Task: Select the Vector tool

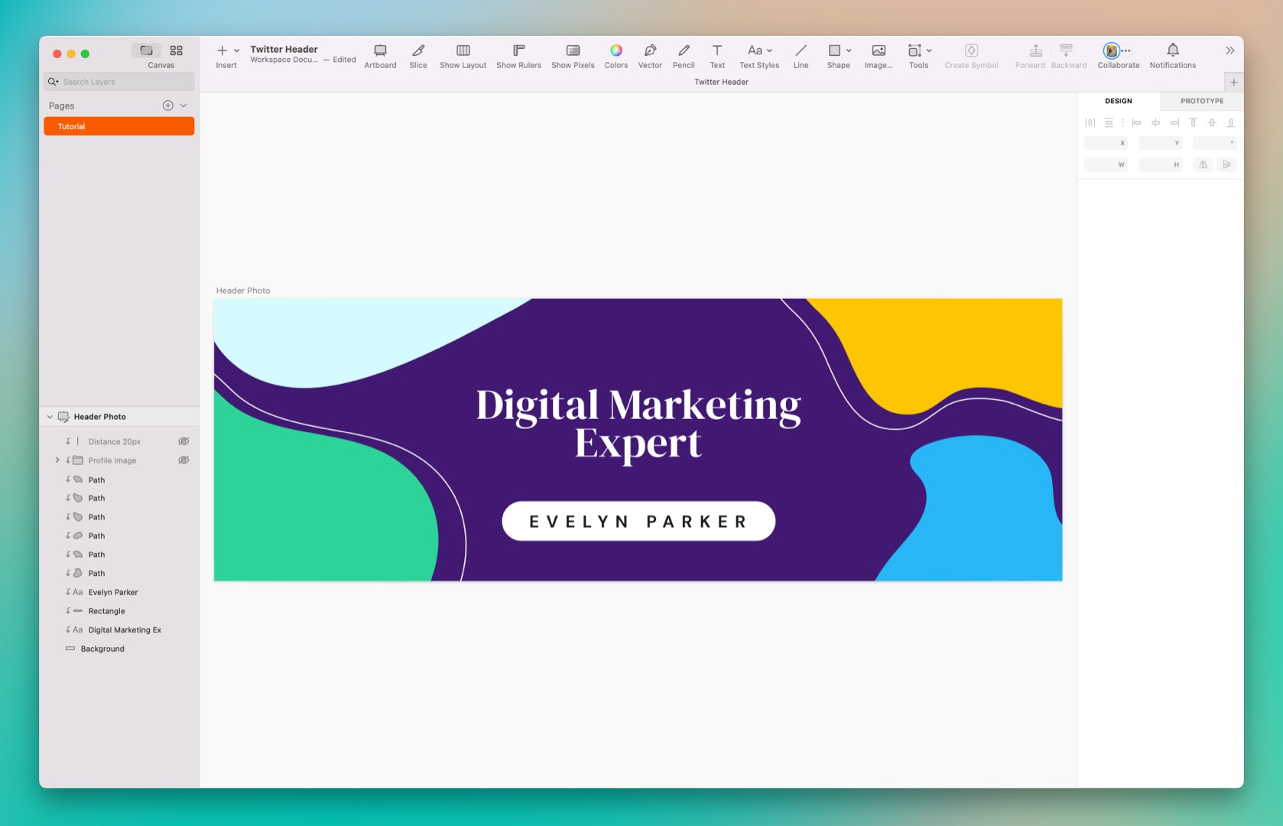Action: coord(650,55)
